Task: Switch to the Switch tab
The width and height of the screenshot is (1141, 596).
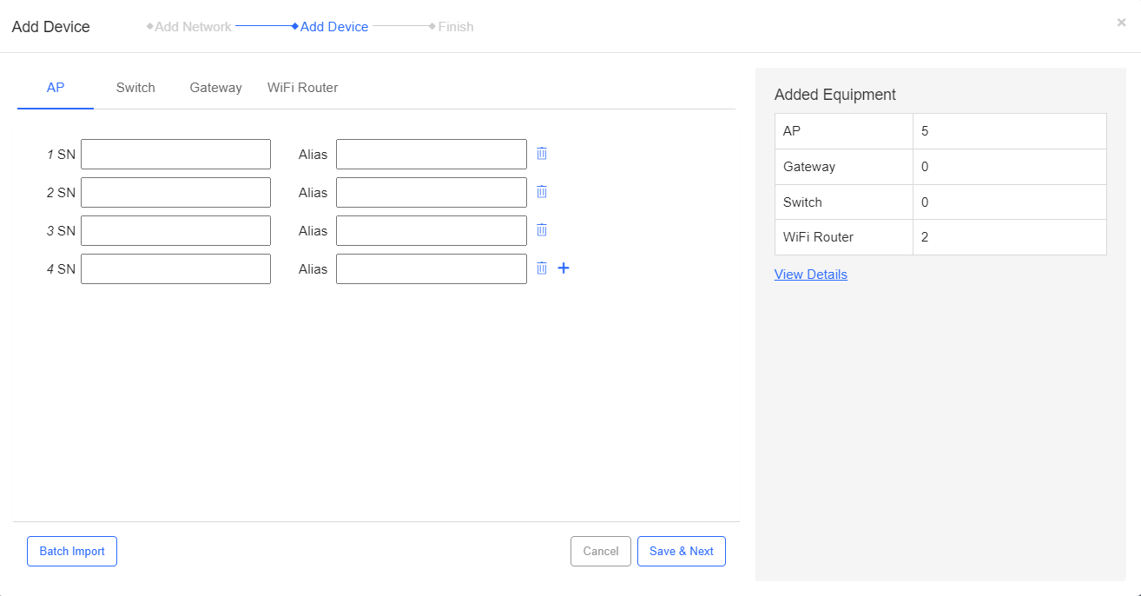Action: click(135, 88)
